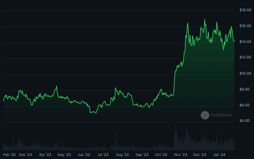Click the $14.00 price axis label

[x=245, y=42]
